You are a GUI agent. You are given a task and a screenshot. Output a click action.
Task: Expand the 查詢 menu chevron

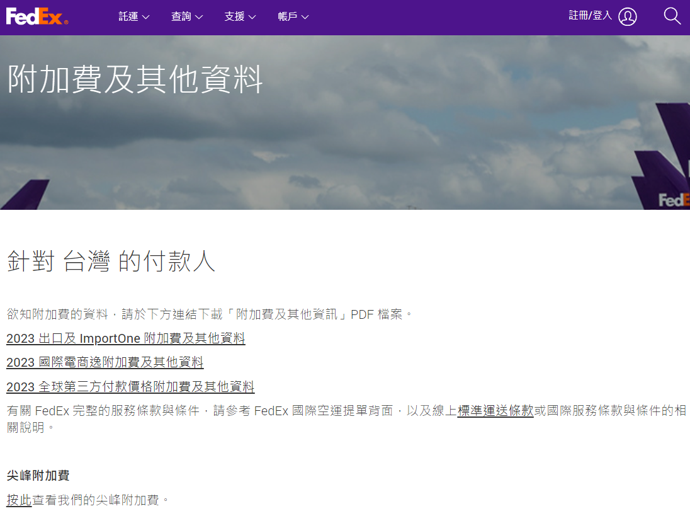pyautogui.click(x=200, y=17)
